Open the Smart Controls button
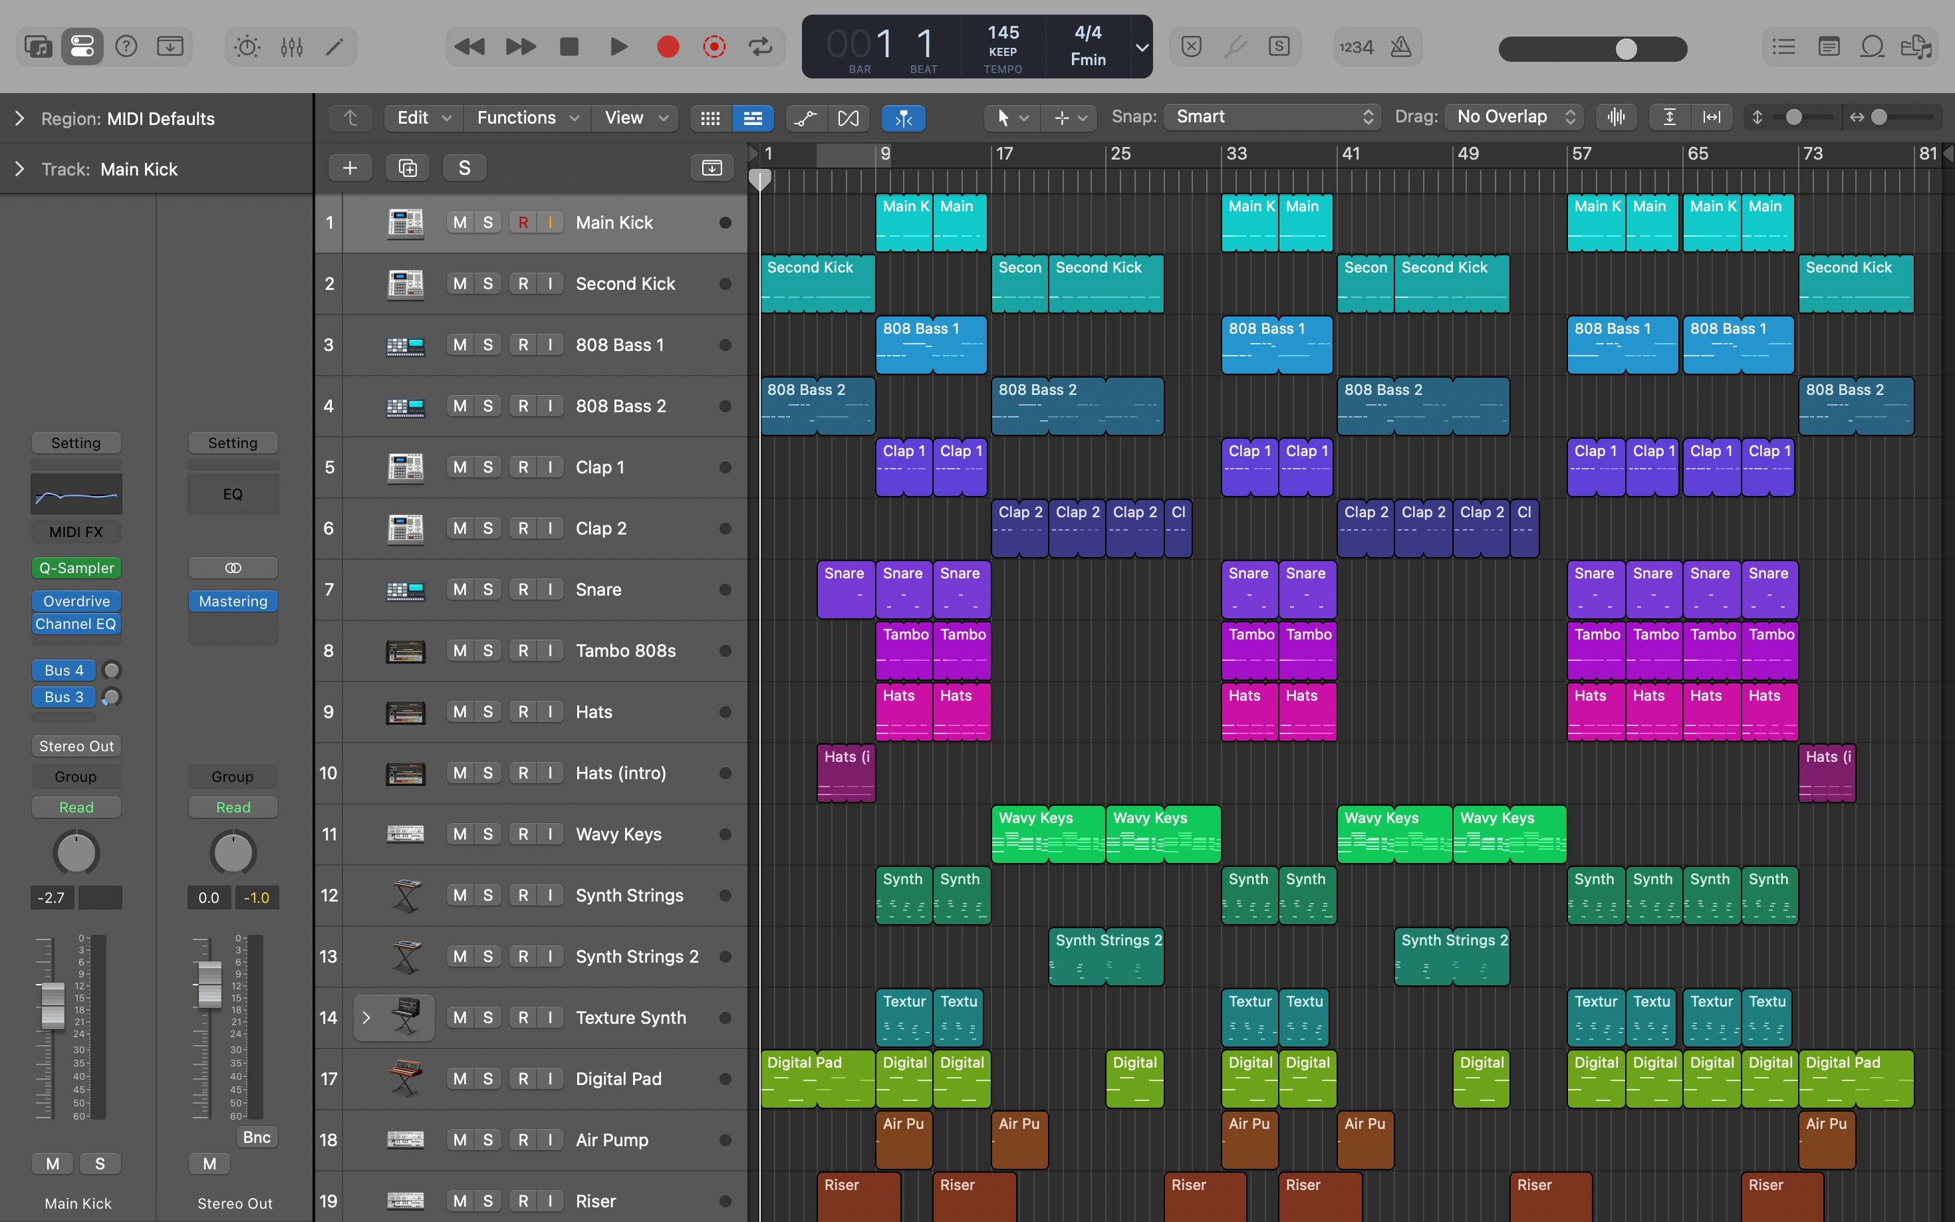 point(247,47)
